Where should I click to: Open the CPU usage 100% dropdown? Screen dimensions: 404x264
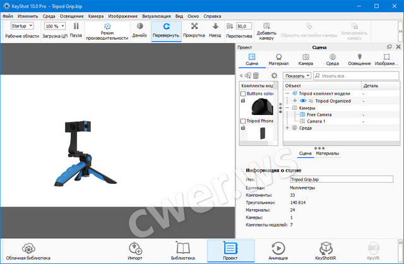pyautogui.click(x=54, y=26)
